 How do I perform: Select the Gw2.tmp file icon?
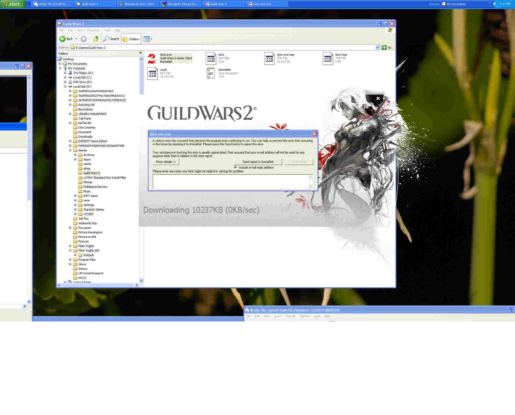tap(328, 58)
